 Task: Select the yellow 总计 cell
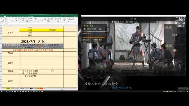coord(30,30)
